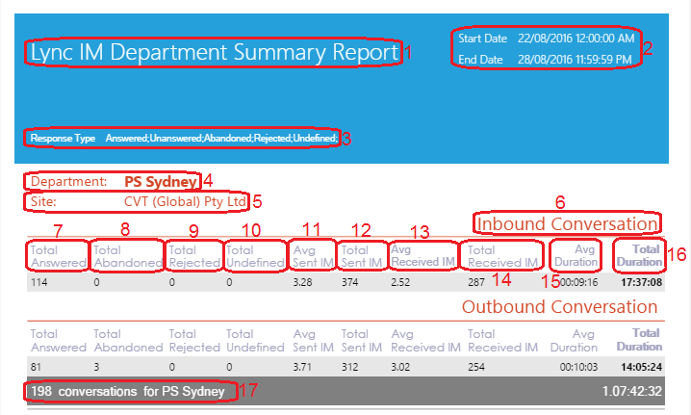Select outbound avg duration 00:10:03
The width and height of the screenshot is (691, 415).
click(579, 367)
